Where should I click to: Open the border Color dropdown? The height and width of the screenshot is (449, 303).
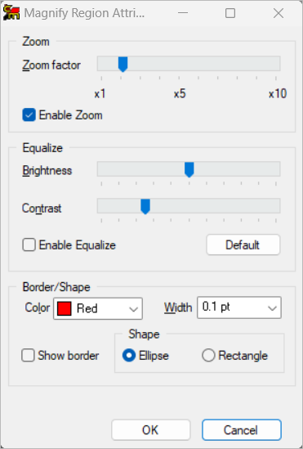pyautogui.click(x=98, y=308)
